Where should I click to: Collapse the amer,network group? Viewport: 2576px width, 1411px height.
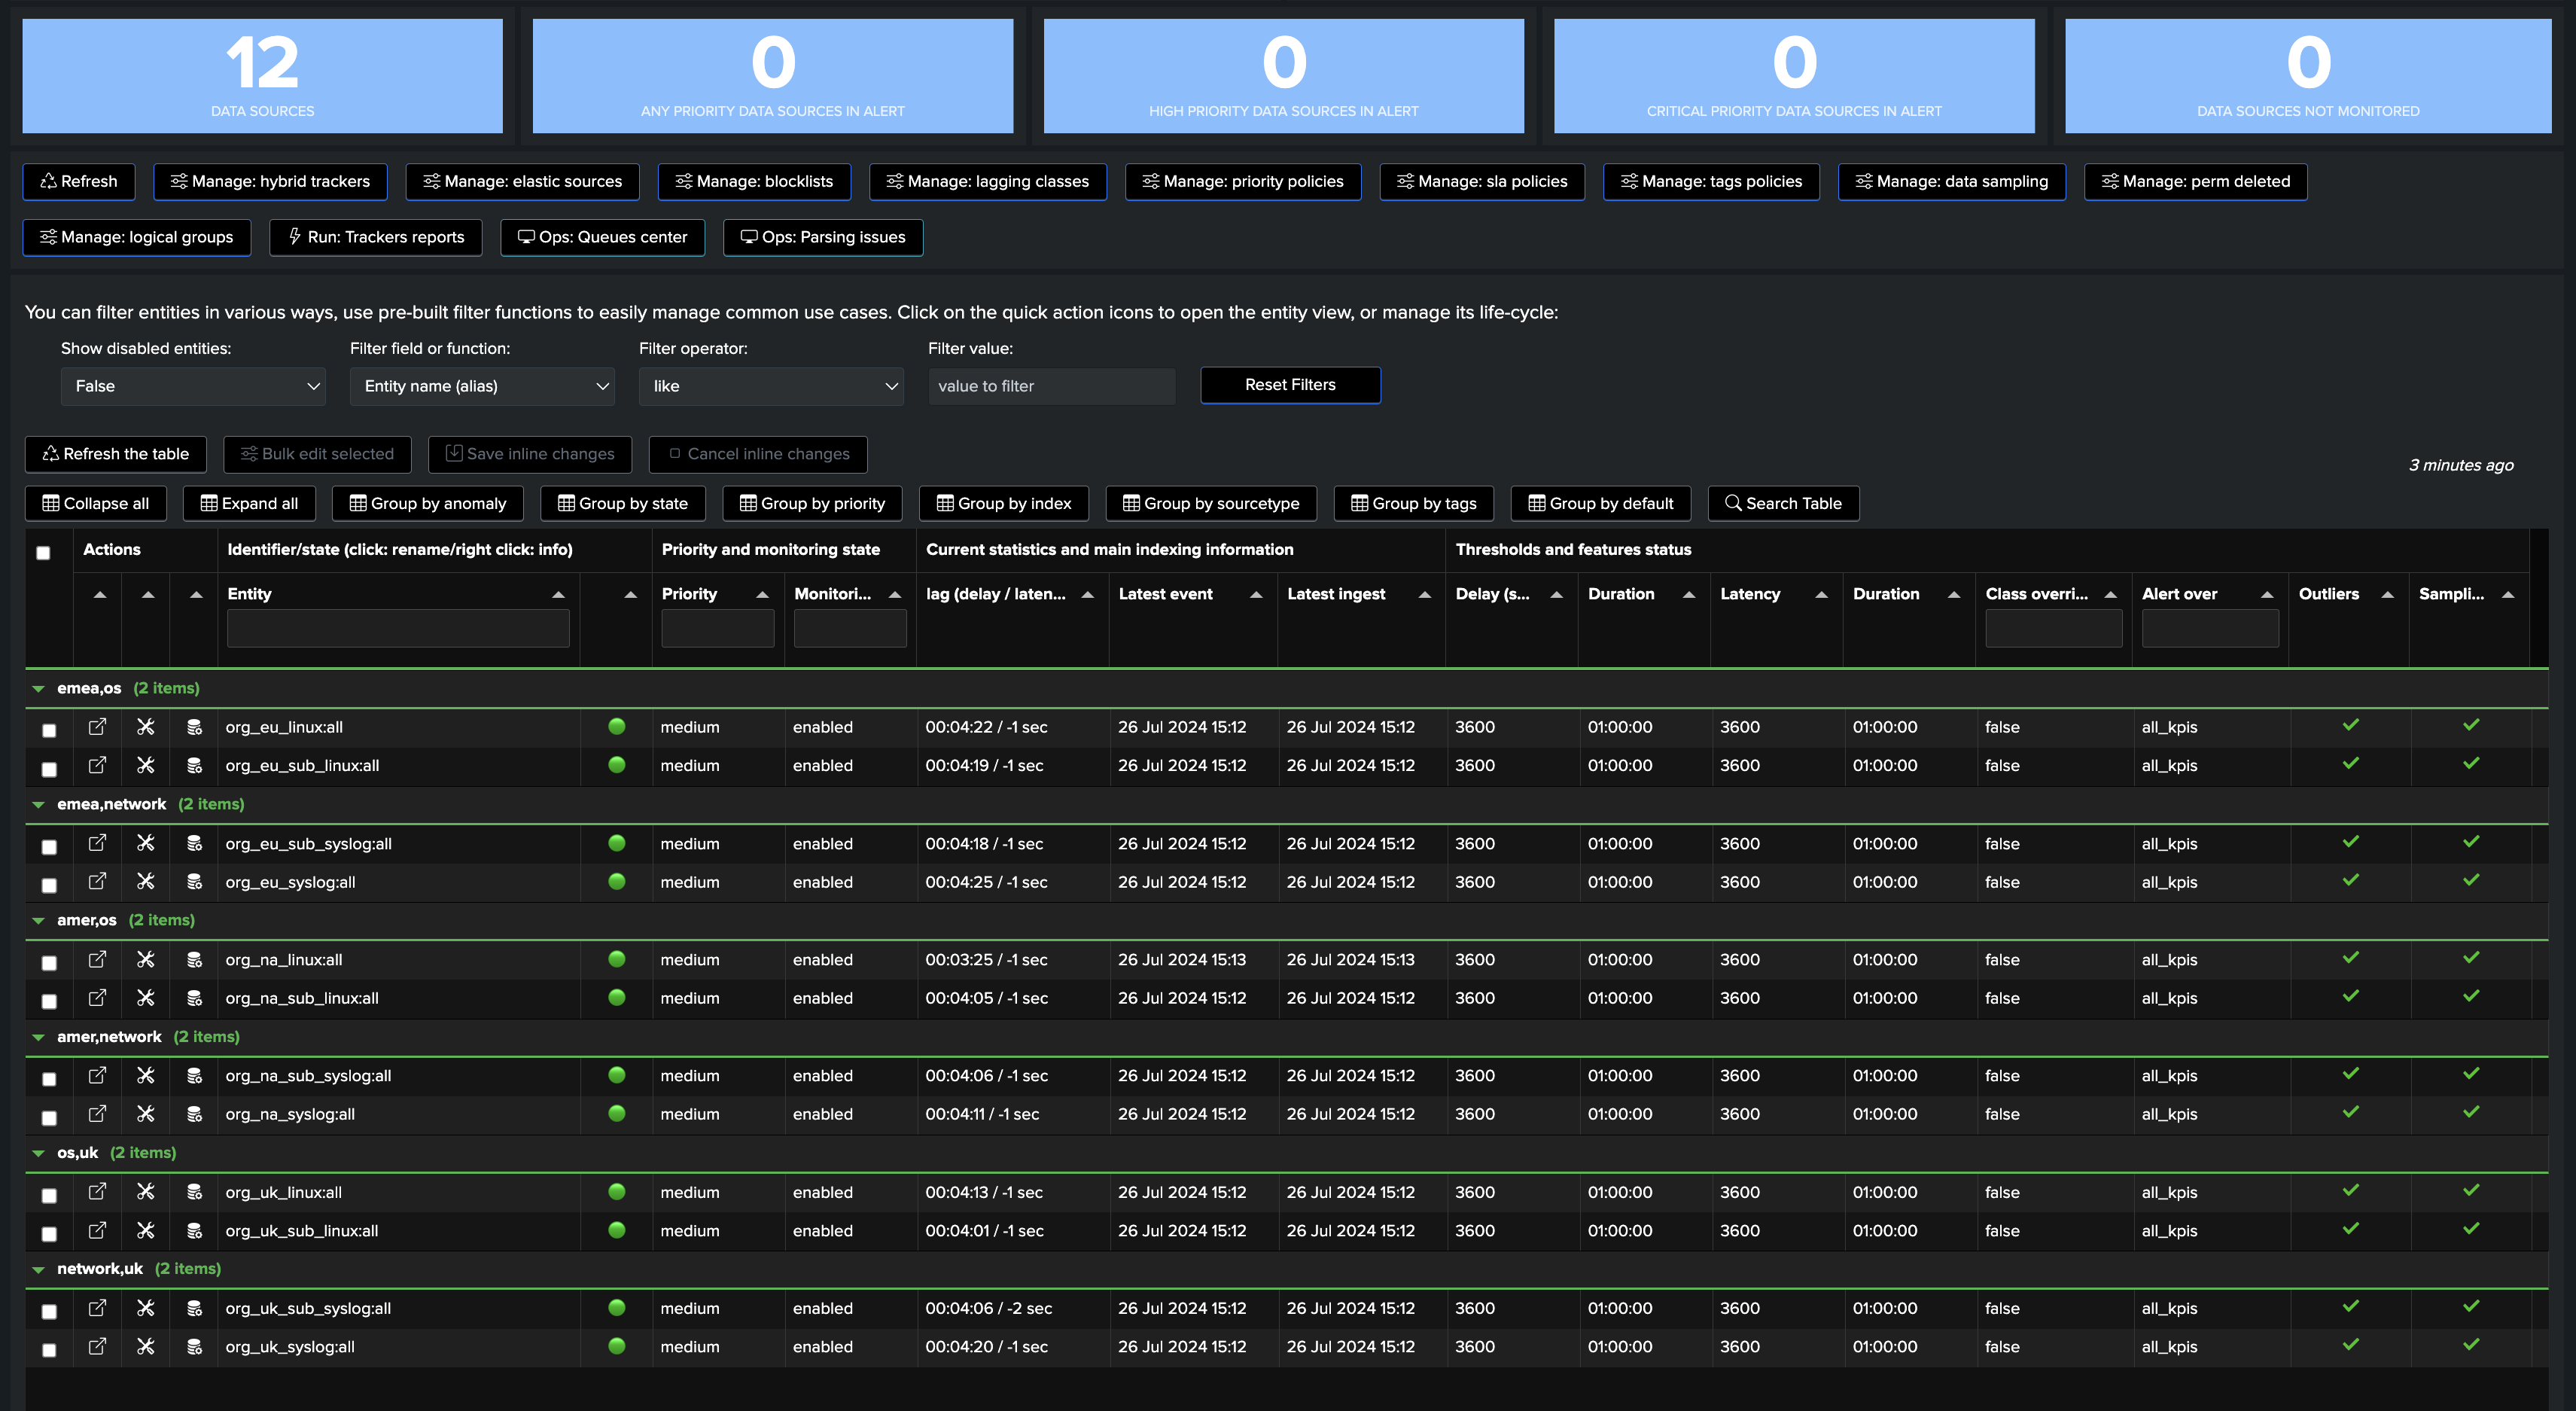[39, 1037]
